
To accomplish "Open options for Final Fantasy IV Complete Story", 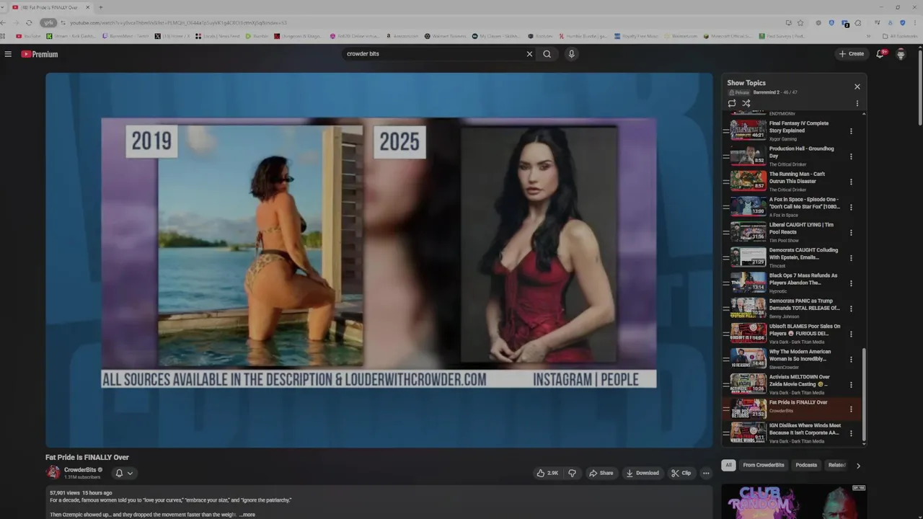I will (x=851, y=131).
